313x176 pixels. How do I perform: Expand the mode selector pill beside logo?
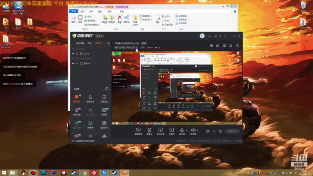pos(99,36)
